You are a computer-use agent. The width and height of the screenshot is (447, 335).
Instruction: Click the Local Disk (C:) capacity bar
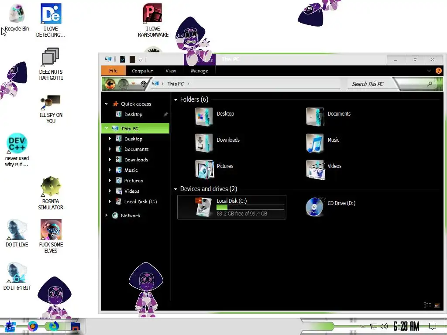pyautogui.click(x=250, y=207)
